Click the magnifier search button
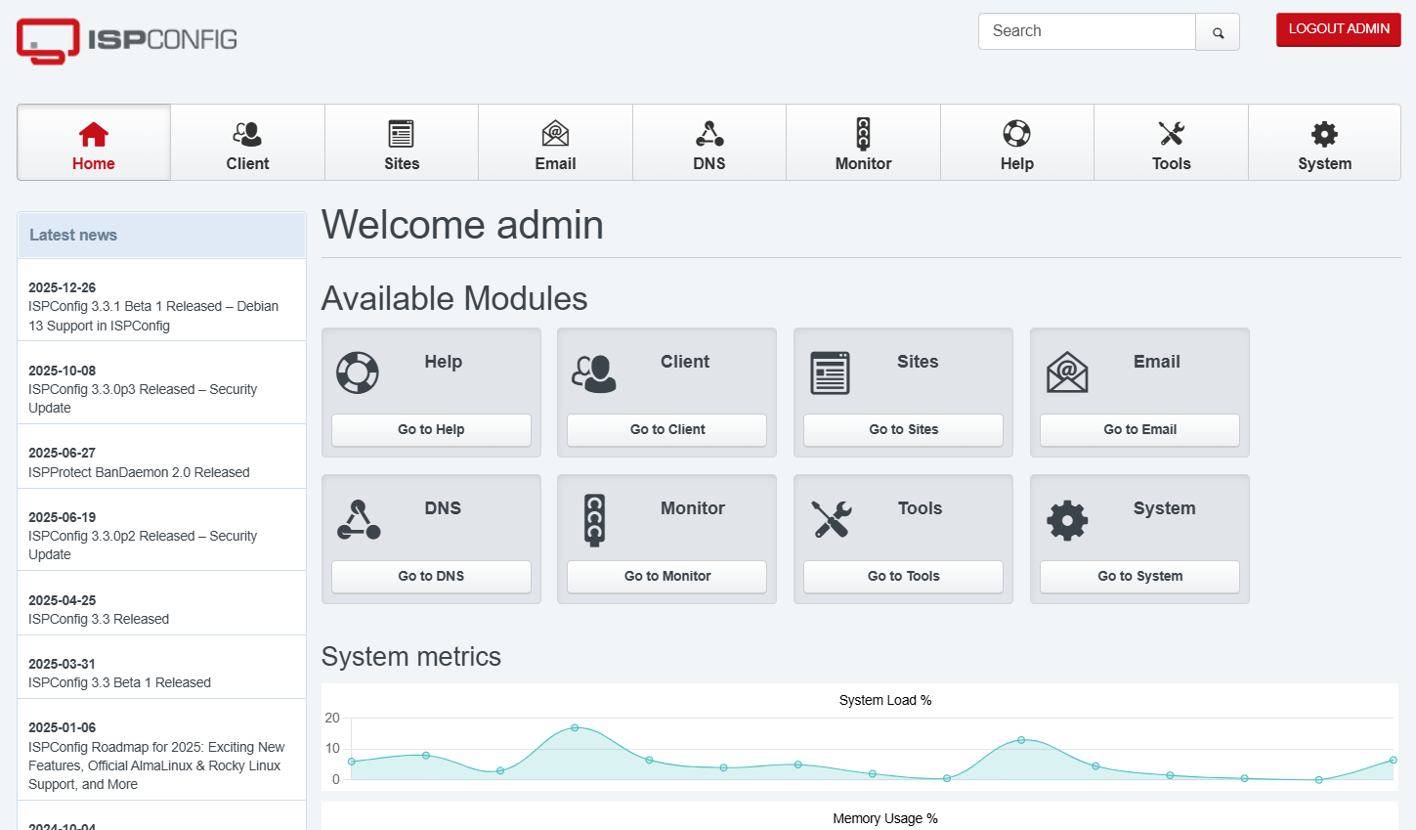This screenshot has width=1416, height=830. [1218, 32]
